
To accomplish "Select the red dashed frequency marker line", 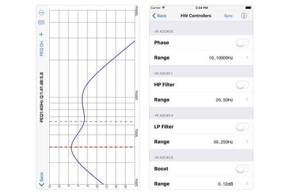I will 91,147.
